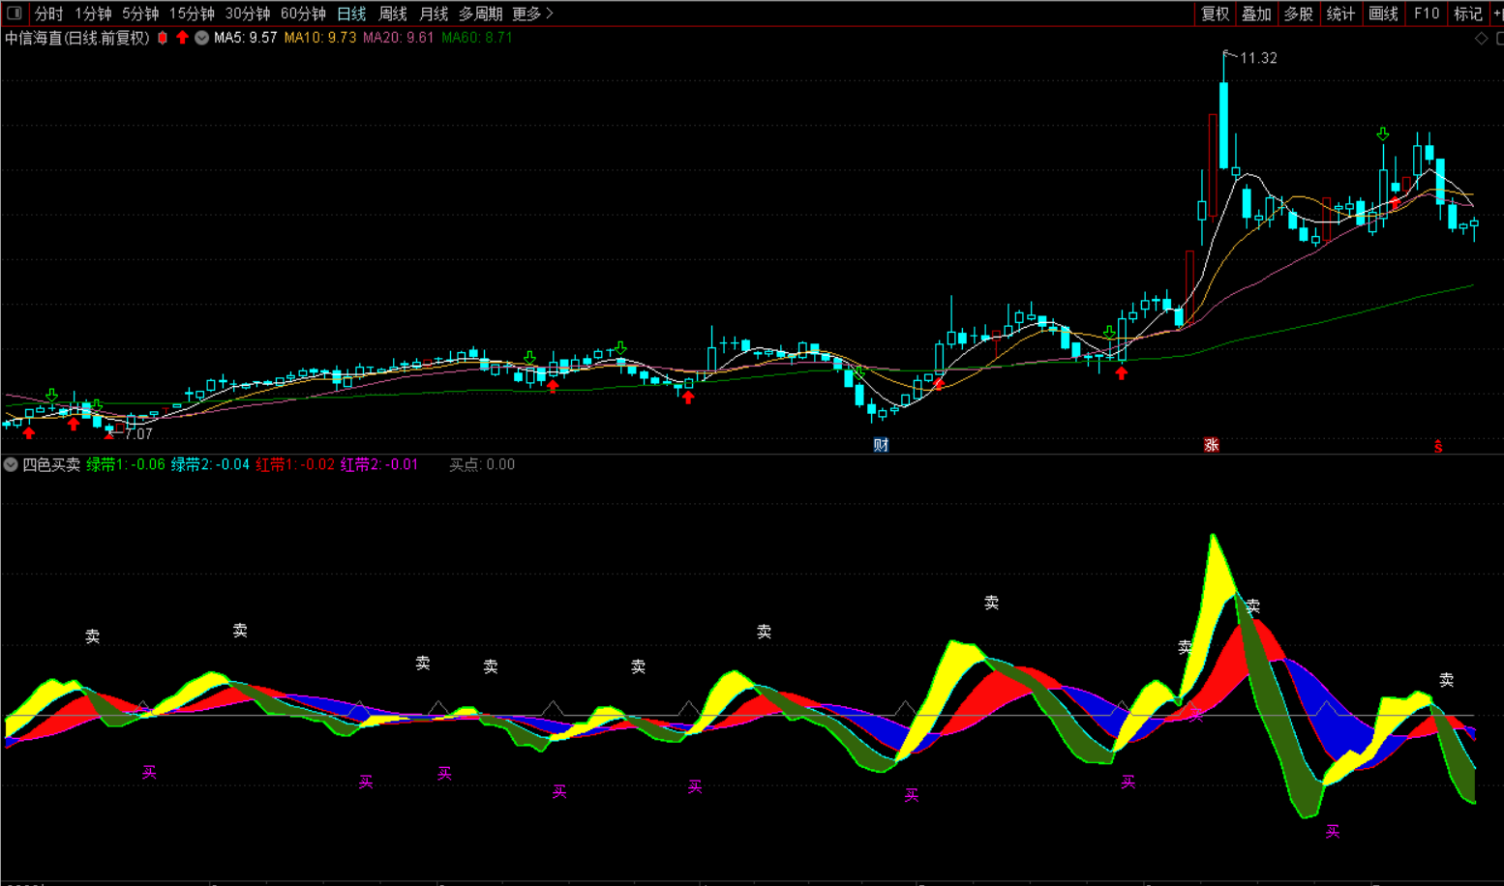Open the 统计 statistics tool

(x=1340, y=14)
